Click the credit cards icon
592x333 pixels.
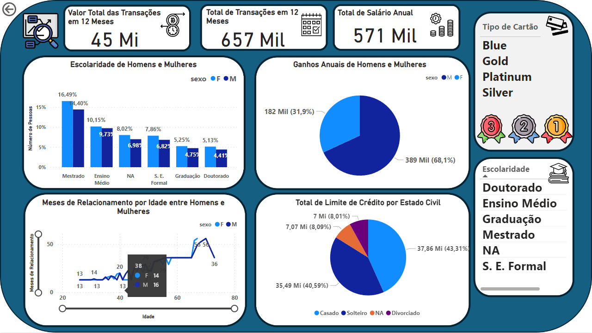[x=557, y=25]
